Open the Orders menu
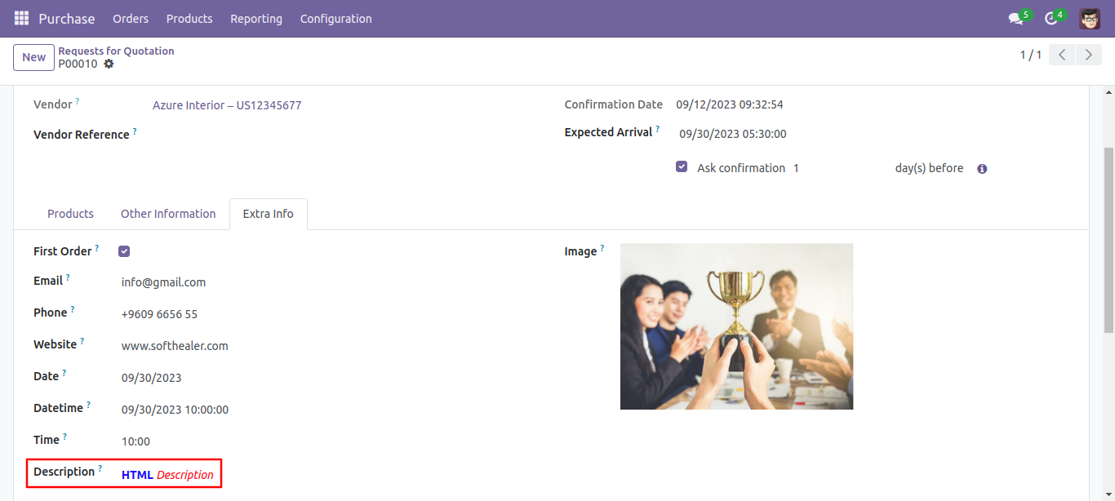Viewport: 1115px width, 501px height. (131, 18)
